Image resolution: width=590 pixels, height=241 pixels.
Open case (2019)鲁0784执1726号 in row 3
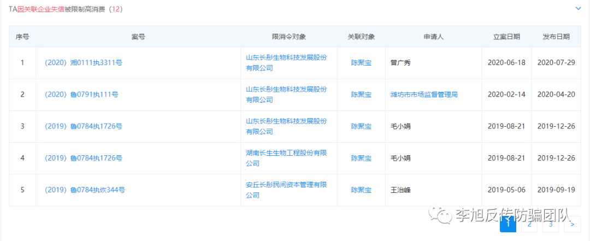tap(83, 126)
